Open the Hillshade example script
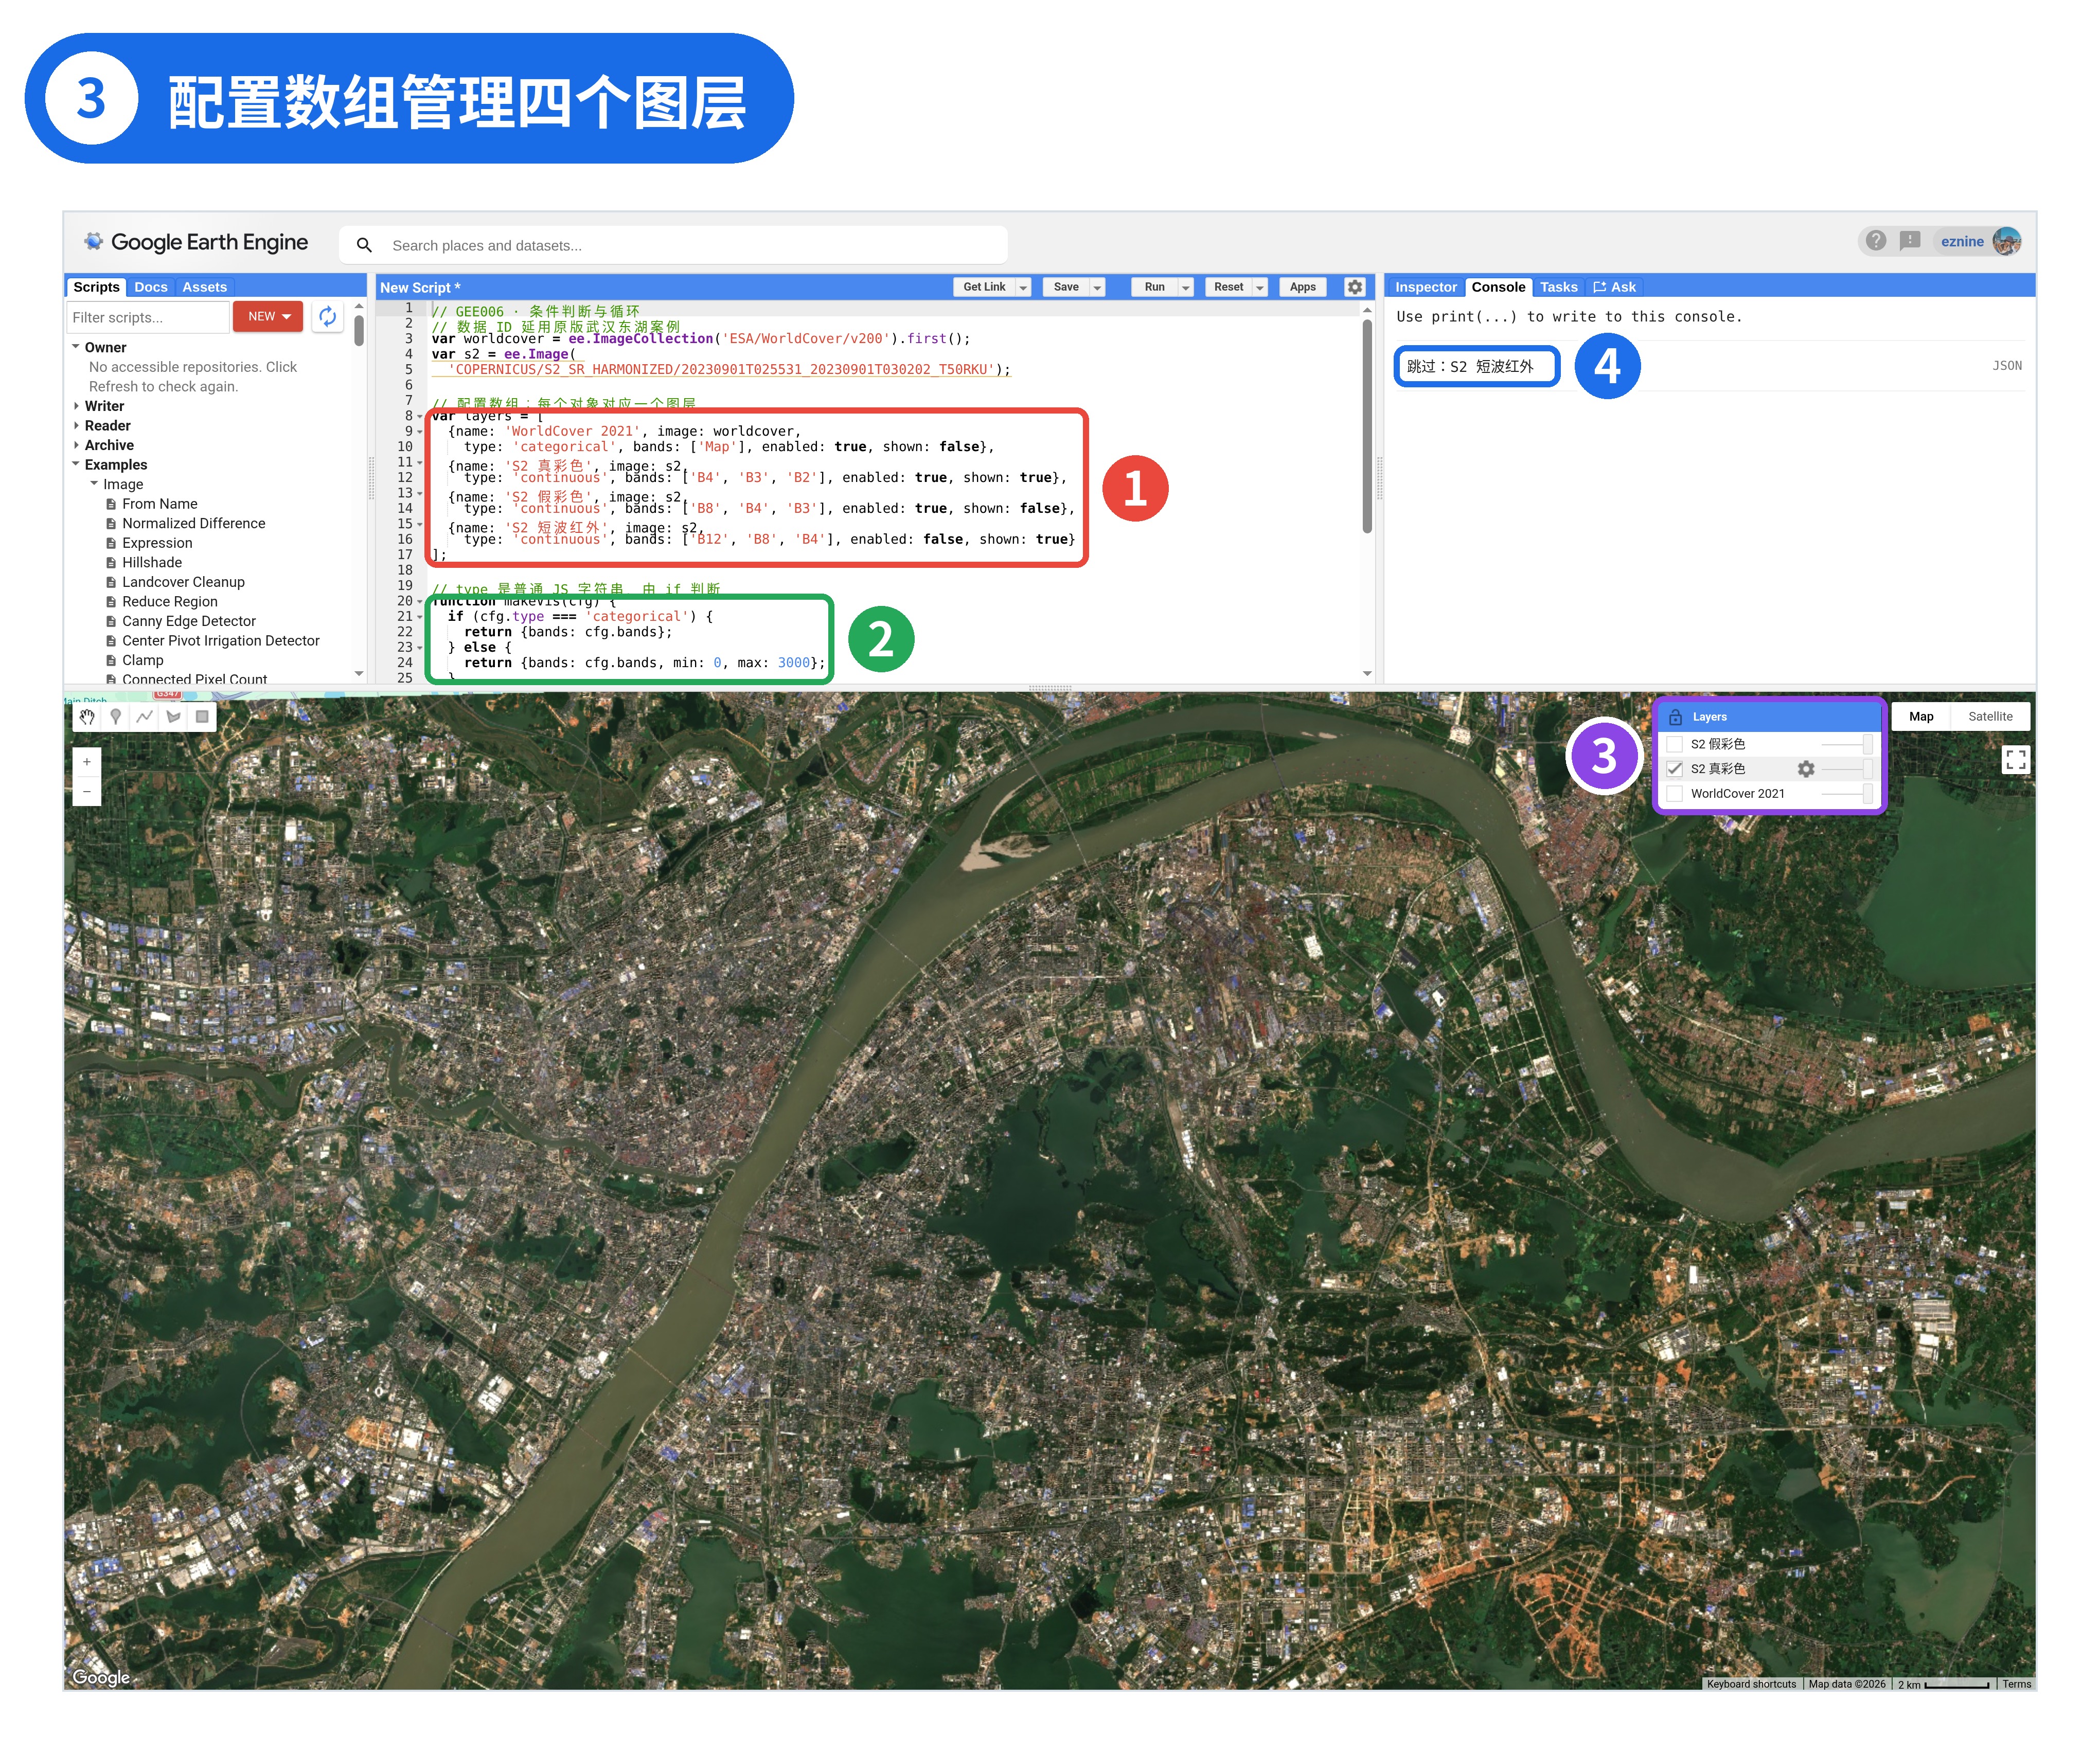Screen dimensions: 2100x1754 click(x=152, y=563)
